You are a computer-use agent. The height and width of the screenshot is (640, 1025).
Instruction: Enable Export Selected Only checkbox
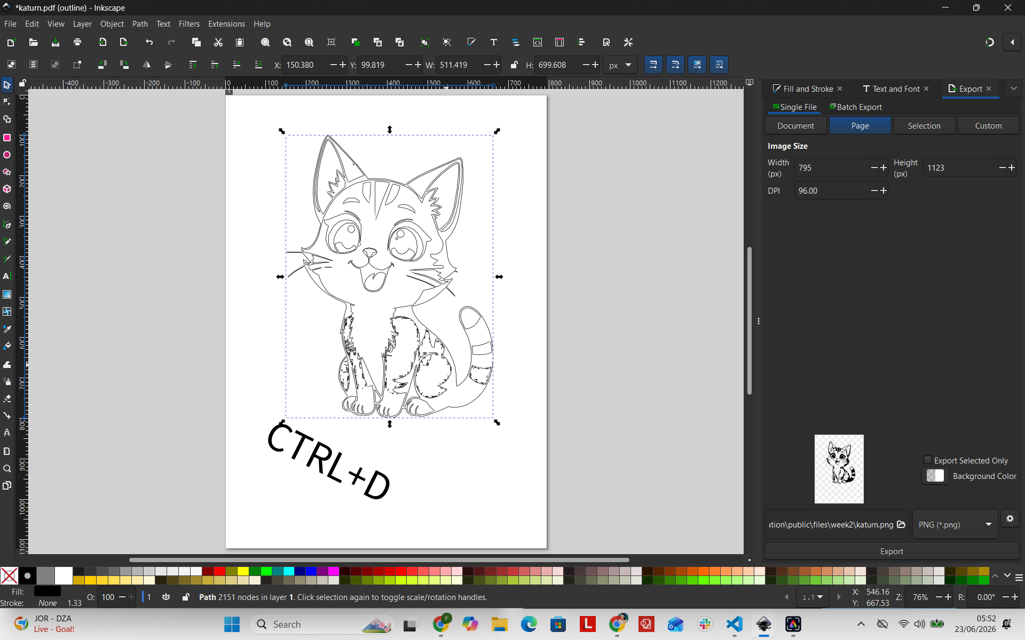tap(928, 460)
